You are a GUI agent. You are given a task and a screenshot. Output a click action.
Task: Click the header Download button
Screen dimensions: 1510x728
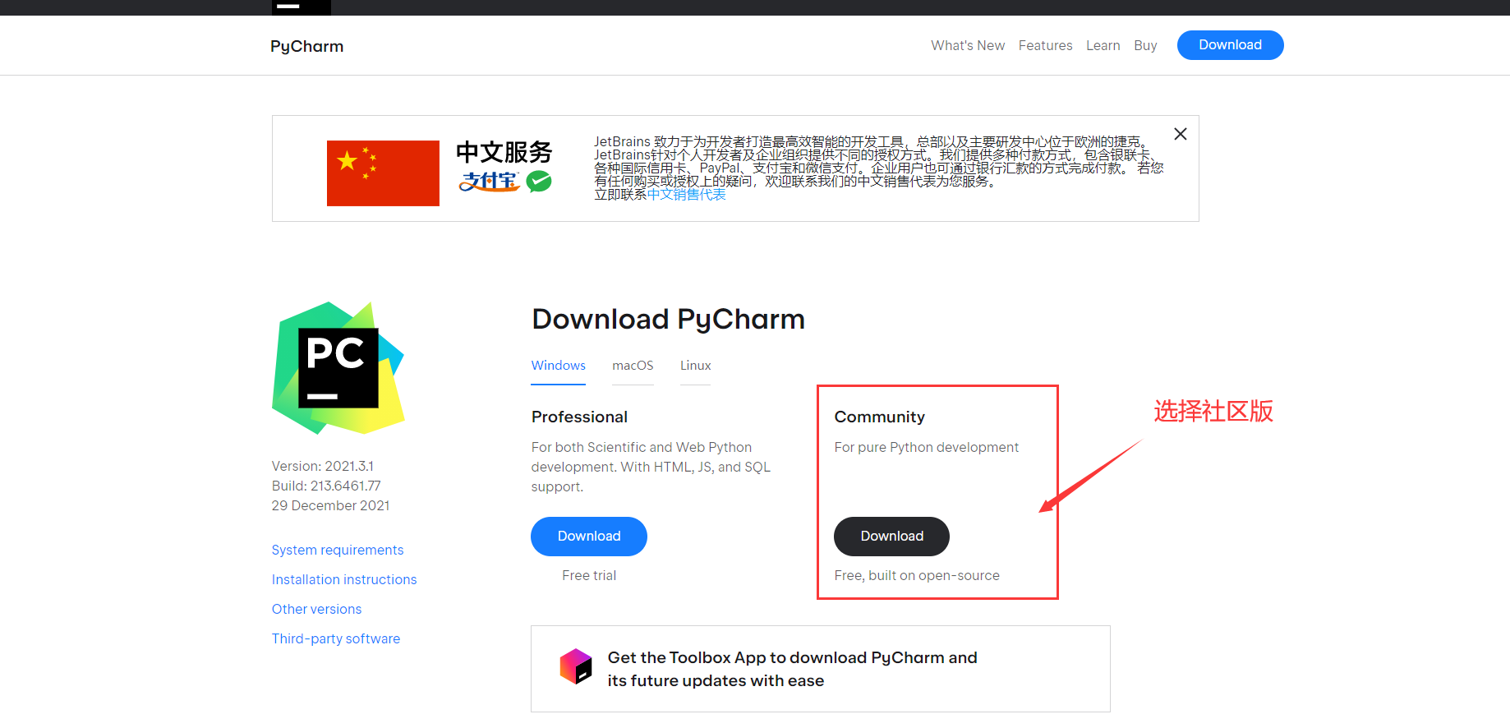(1230, 45)
